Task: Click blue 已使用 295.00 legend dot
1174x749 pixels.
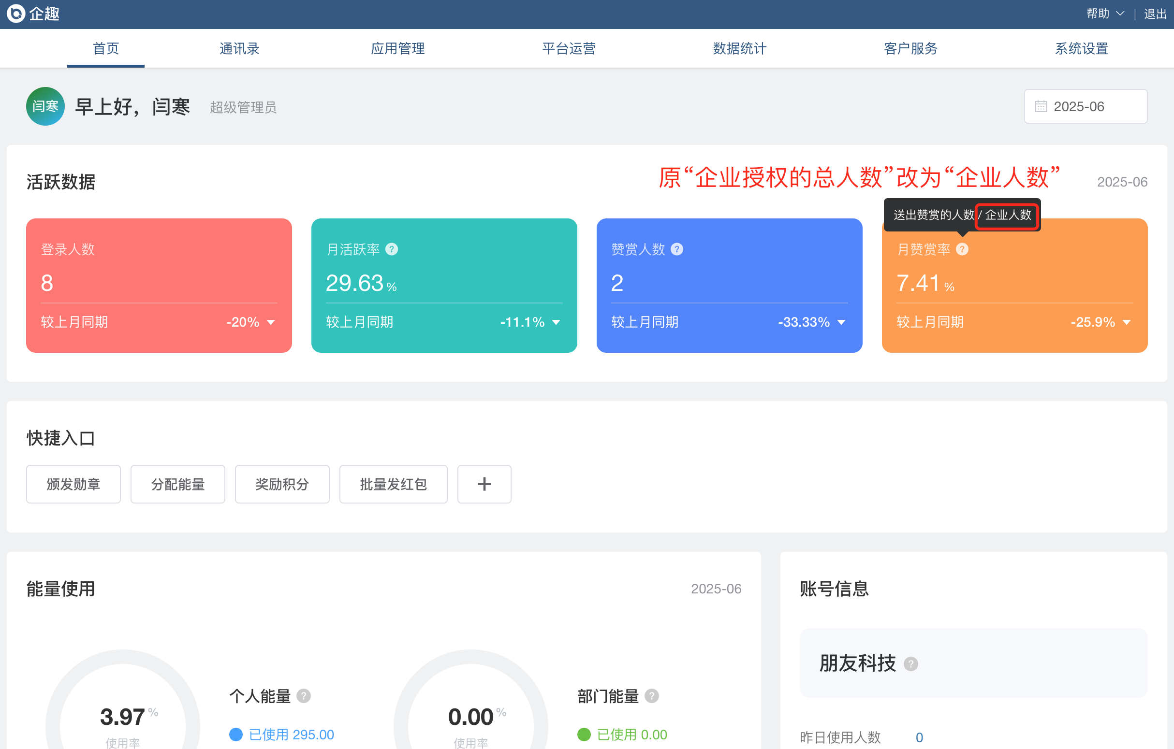Action: pos(236,735)
